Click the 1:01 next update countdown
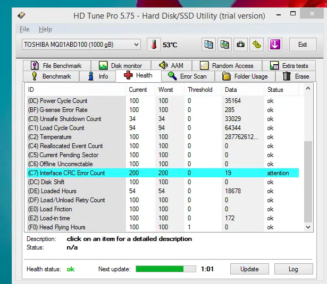The height and width of the screenshot is (284, 327). pyautogui.click(x=207, y=269)
